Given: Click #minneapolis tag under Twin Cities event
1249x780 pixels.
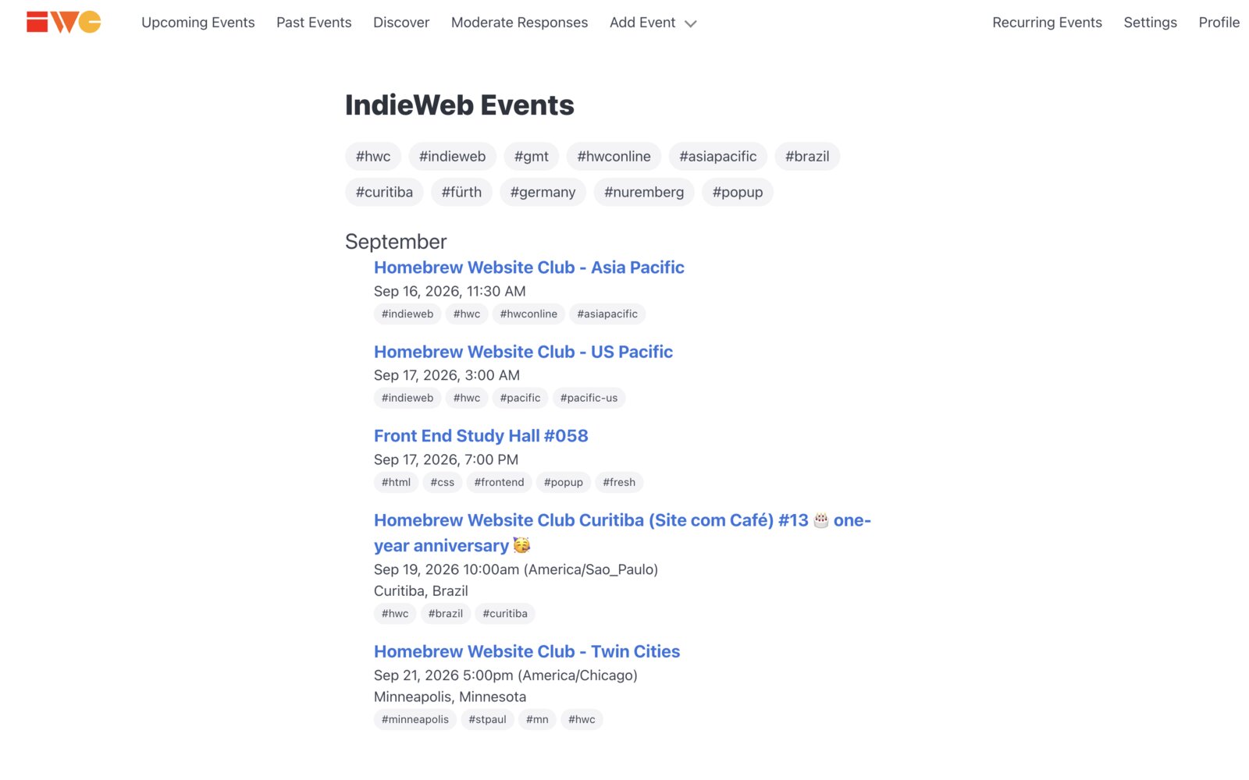Looking at the screenshot, I should (415, 719).
